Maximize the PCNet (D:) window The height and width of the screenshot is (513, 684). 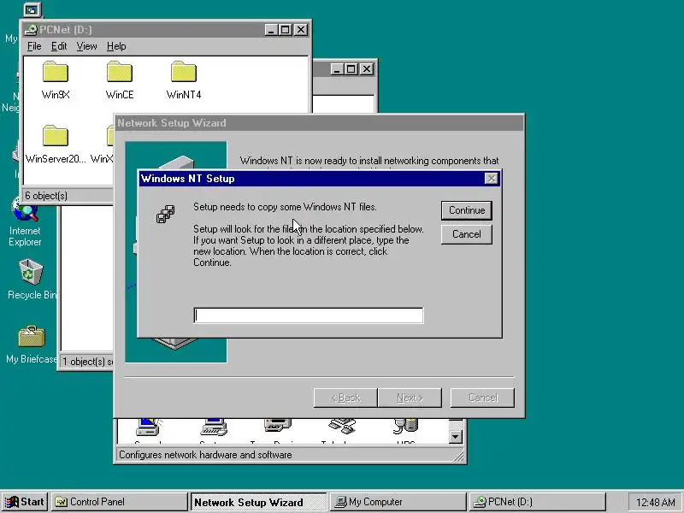286,30
